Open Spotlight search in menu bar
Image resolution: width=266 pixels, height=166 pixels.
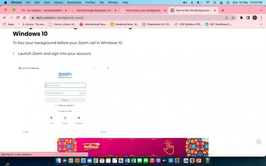coord(215,2)
